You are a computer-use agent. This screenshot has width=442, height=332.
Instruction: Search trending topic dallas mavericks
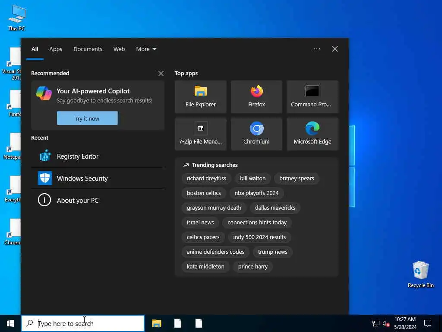coord(275,208)
